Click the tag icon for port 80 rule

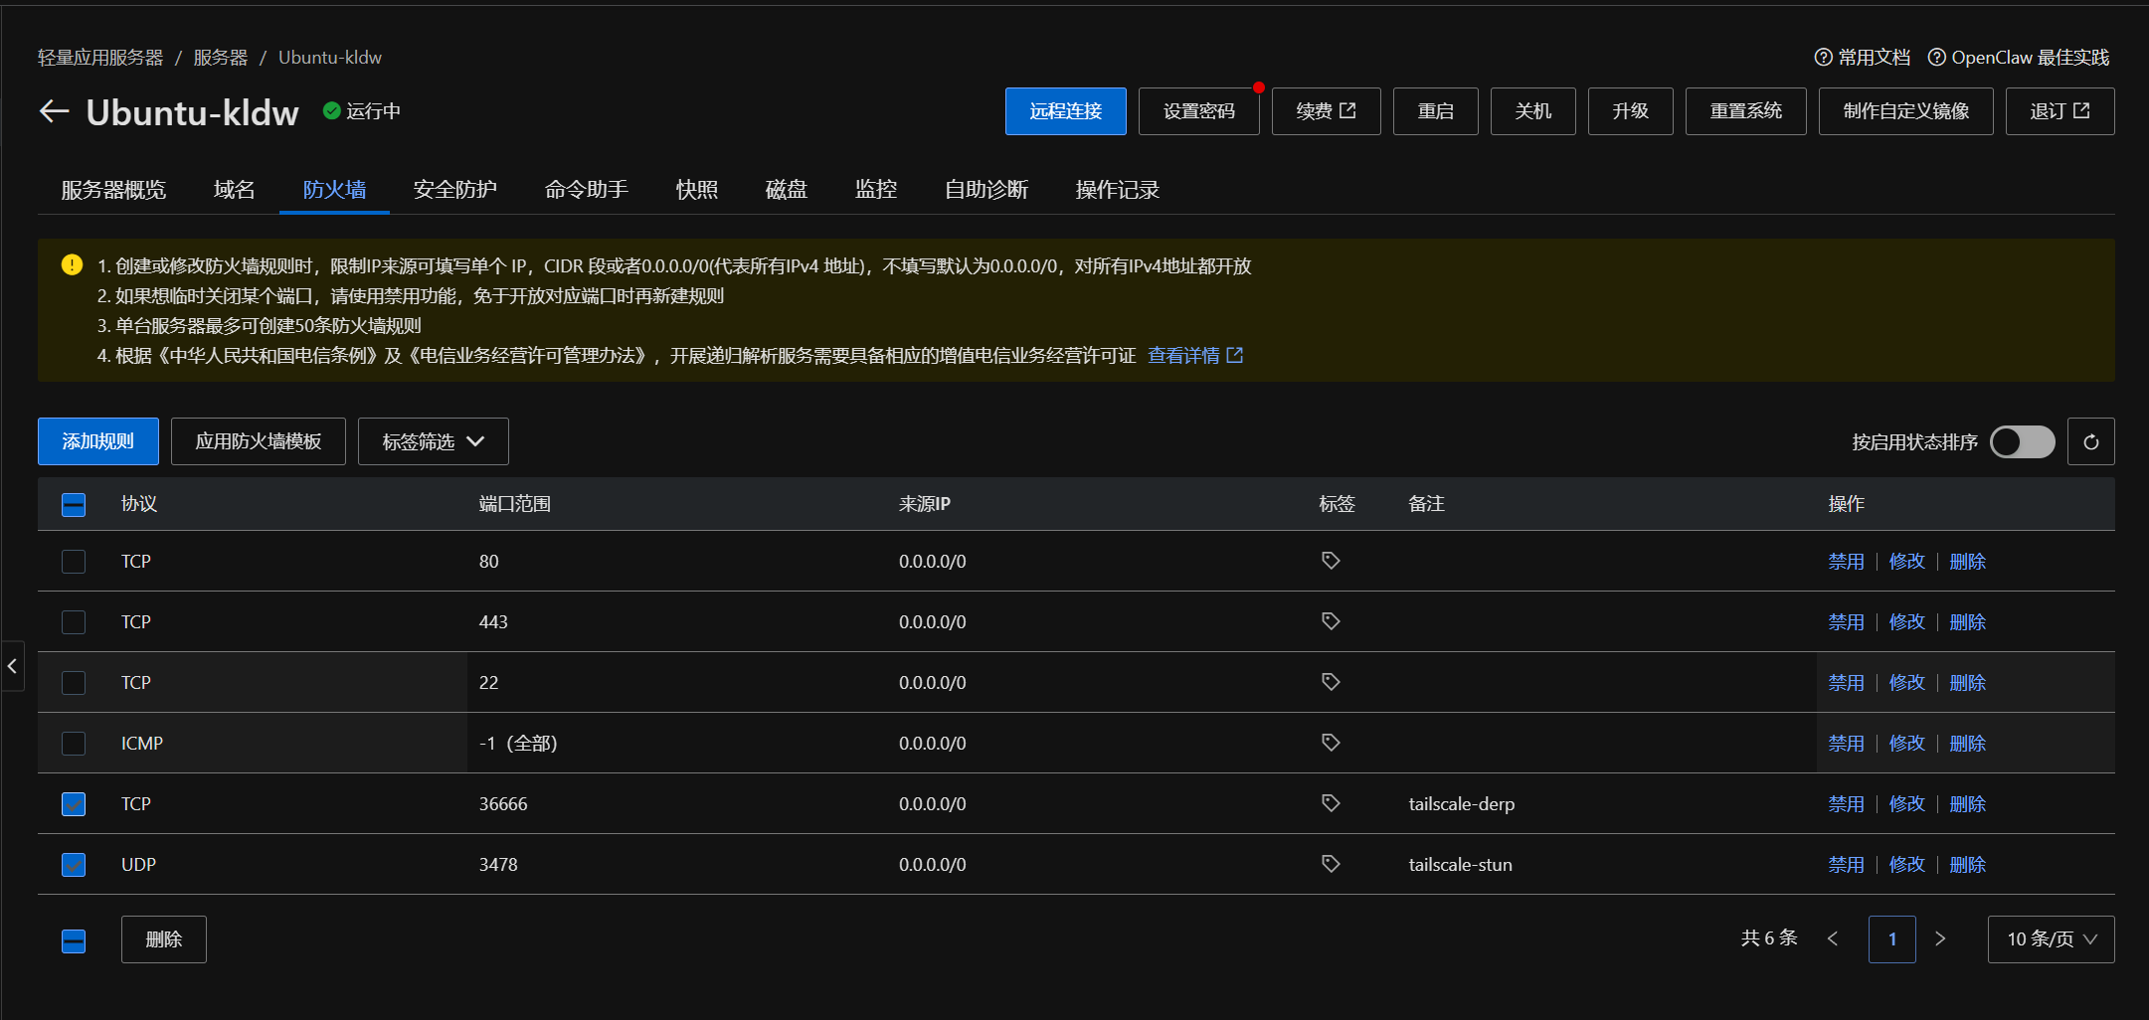(1331, 561)
